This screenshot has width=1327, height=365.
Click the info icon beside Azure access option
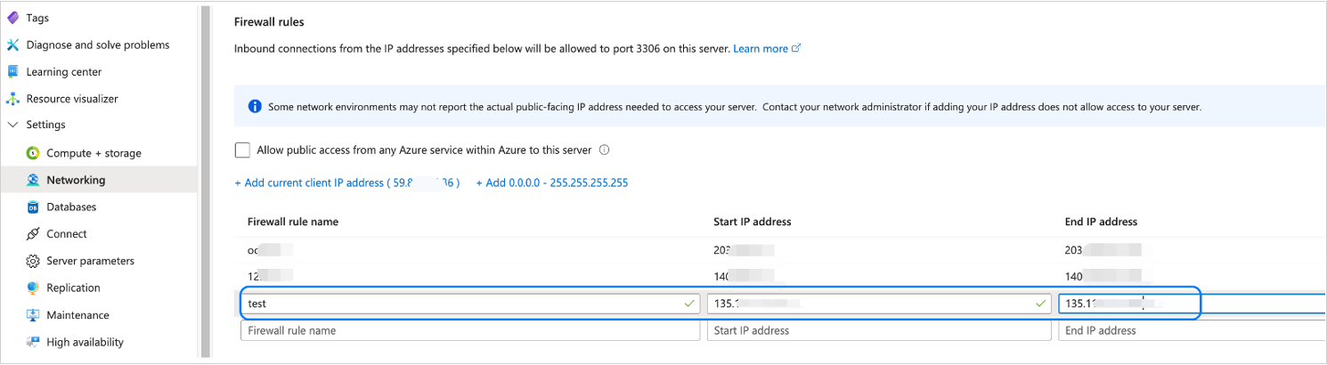point(604,150)
